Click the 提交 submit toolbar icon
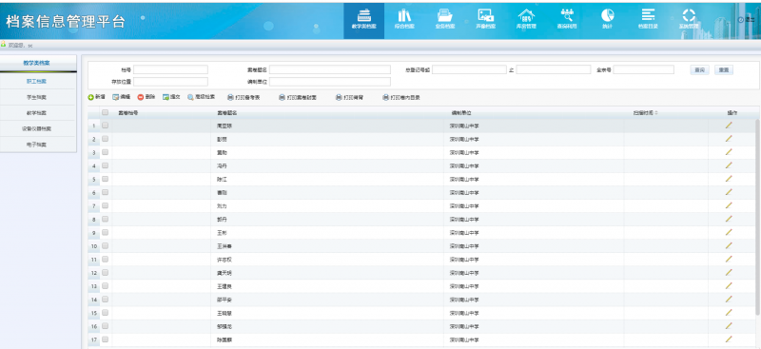The width and height of the screenshot is (761, 349). pyautogui.click(x=166, y=98)
